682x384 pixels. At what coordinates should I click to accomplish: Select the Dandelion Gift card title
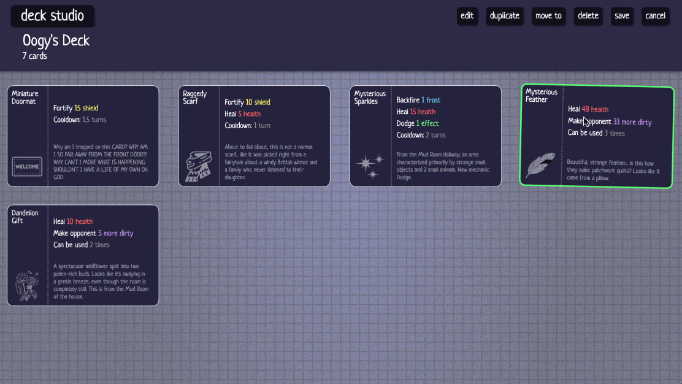pyautogui.click(x=25, y=217)
